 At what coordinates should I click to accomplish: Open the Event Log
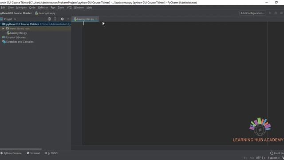click(x=277, y=153)
